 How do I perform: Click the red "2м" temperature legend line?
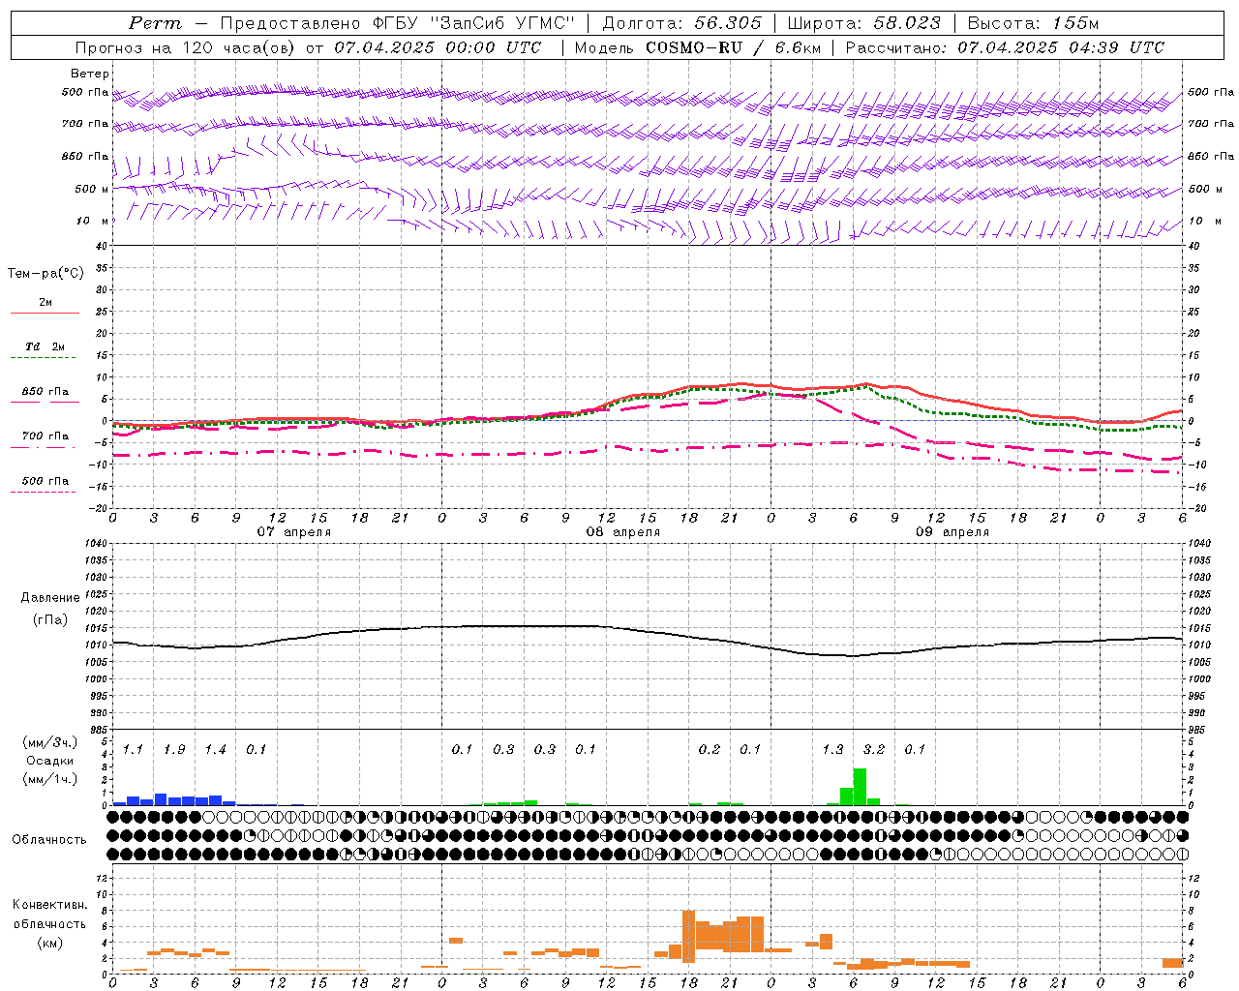[x=45, y=313]
